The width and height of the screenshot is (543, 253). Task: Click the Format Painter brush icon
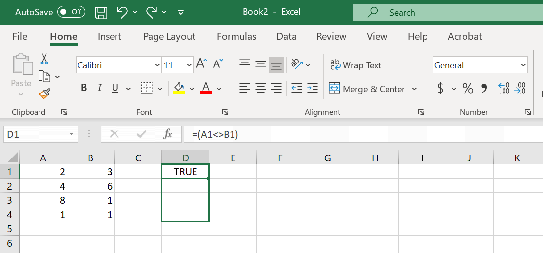(44, 93)
